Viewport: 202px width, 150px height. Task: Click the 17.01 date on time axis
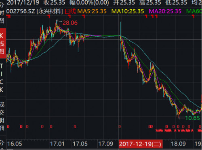[57, 144]
